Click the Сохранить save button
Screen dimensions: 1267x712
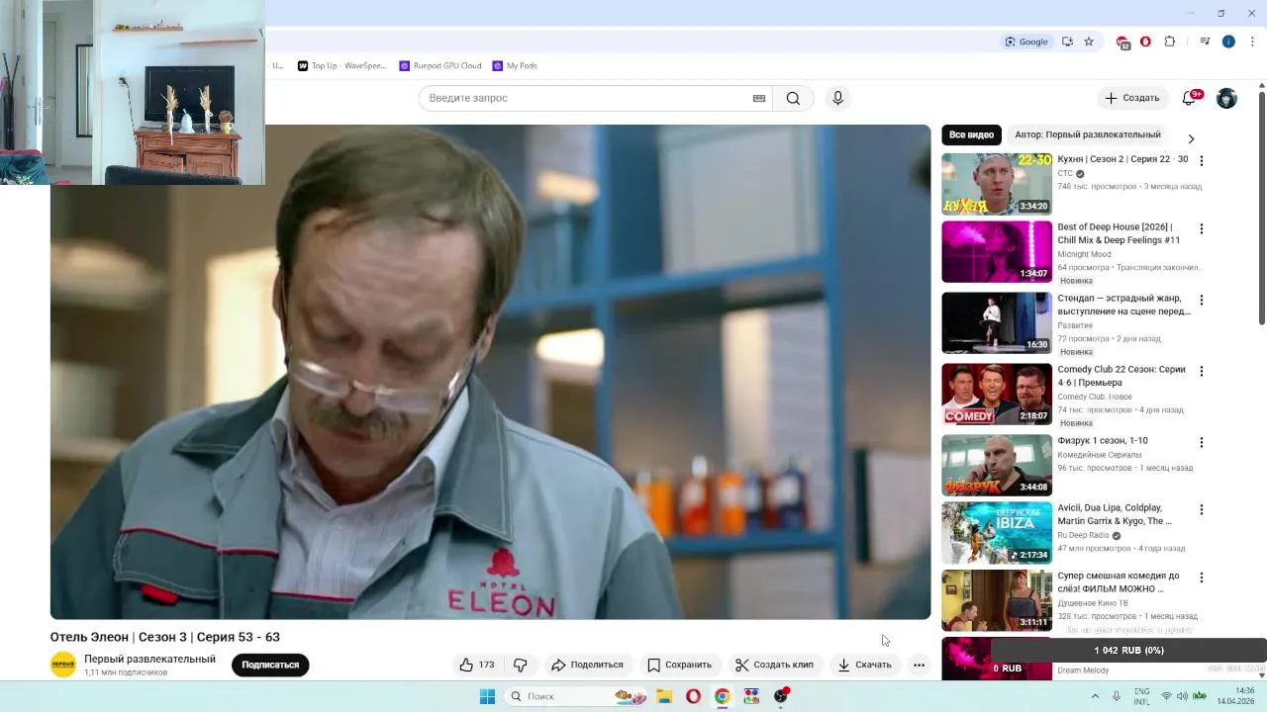679,665
